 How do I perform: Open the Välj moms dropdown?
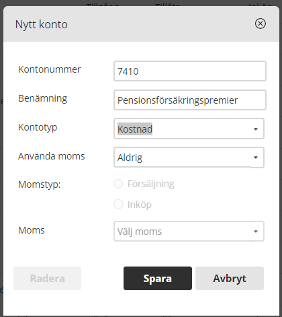(189, 232)
